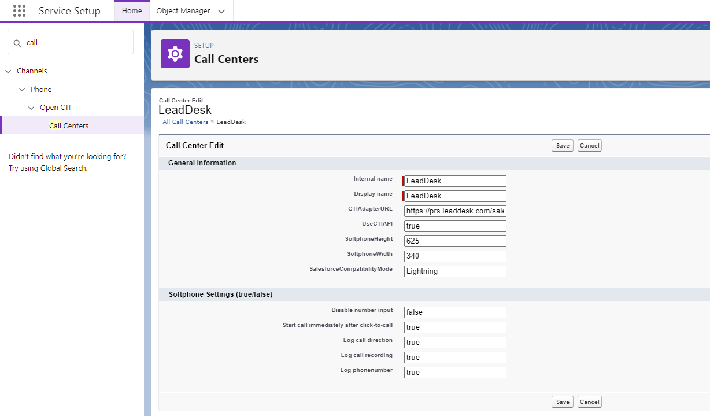Click the Setup gear icon beside Call Centers
The height and width of the screenshot is (416, 710).
point(175,54)
